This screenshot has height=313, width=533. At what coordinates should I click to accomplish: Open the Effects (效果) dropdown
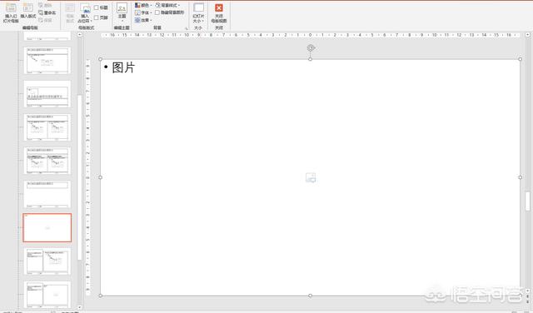(143, 20)
